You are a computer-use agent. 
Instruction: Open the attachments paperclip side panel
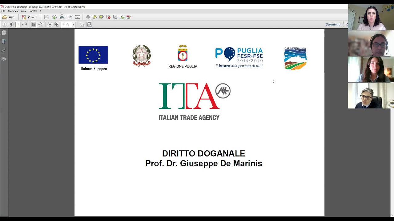pos(4,50)
